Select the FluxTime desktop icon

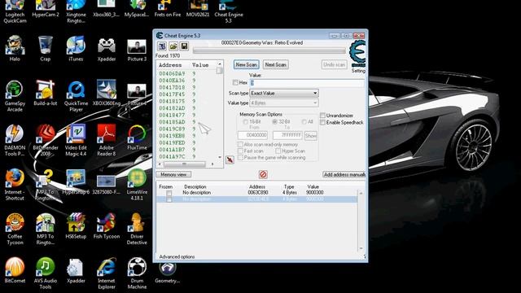(x=137, y=138)
